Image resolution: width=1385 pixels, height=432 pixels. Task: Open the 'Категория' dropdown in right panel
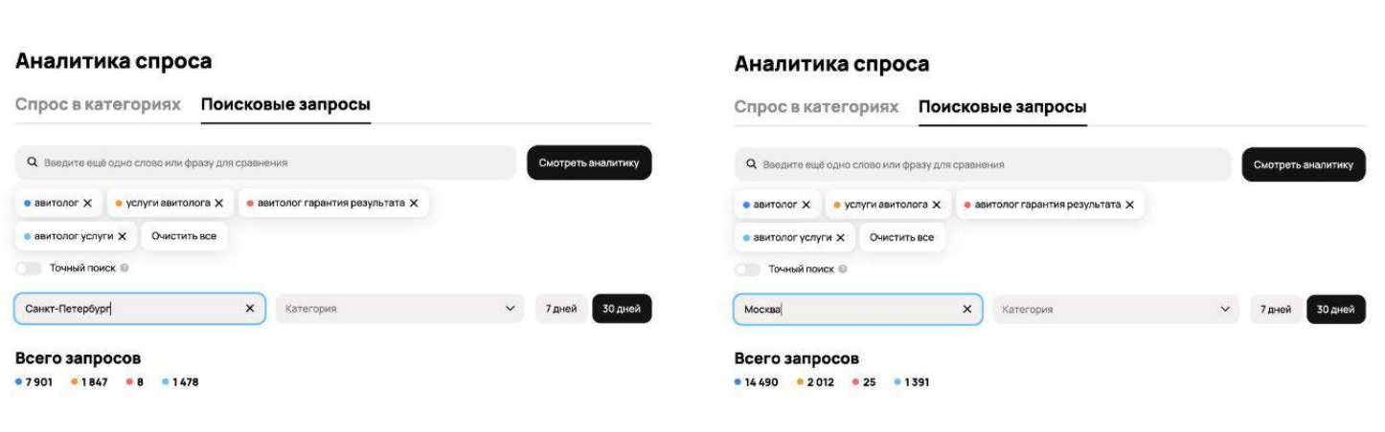pyautogui.click(x=1117, y=310)
